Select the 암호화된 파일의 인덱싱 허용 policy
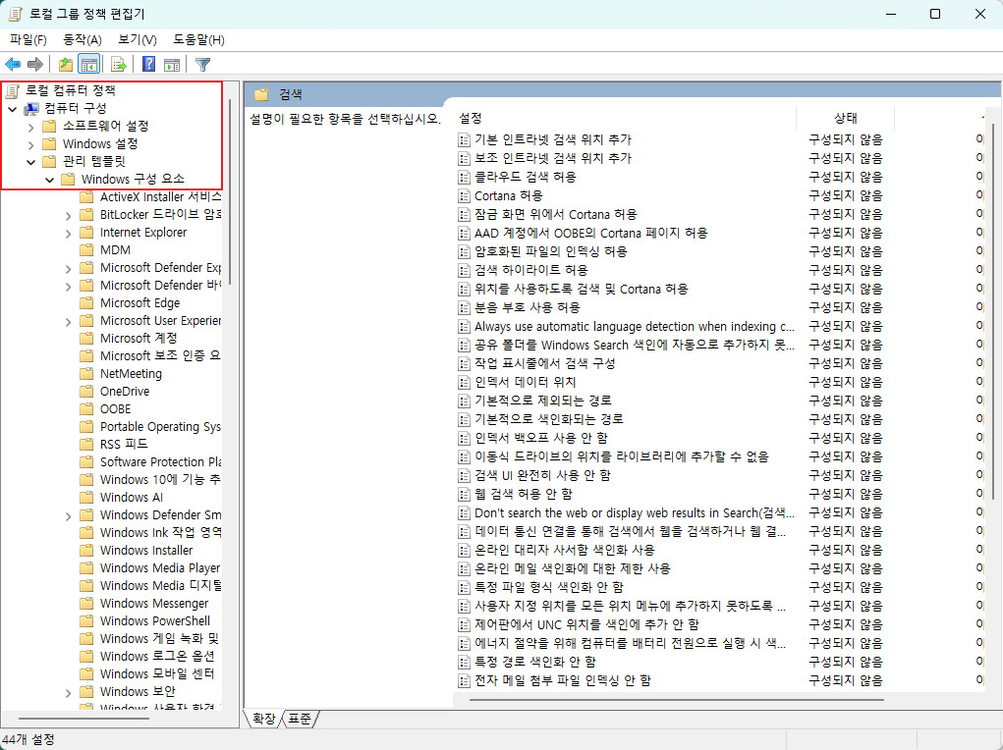 (551, 252)
